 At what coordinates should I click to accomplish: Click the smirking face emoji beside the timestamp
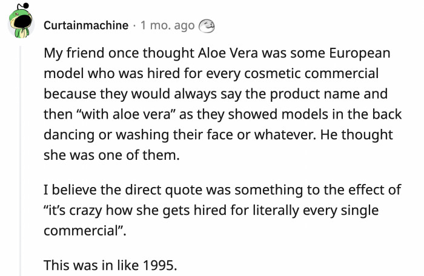coord(207,25)
